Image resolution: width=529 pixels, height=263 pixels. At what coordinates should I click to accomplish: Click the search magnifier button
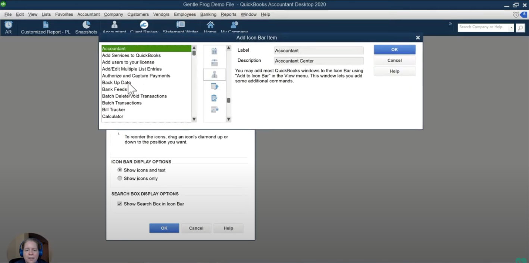tap(520, 28)
